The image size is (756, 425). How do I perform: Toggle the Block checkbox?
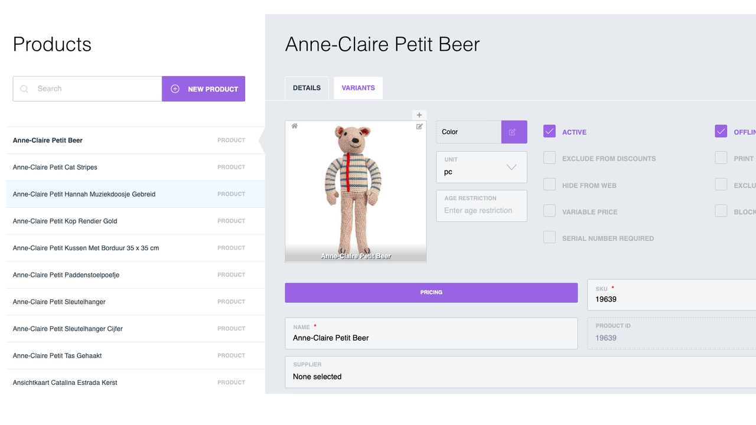(721, 211)
